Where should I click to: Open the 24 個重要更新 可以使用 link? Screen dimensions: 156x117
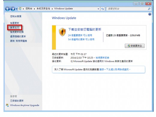point(80,35)
